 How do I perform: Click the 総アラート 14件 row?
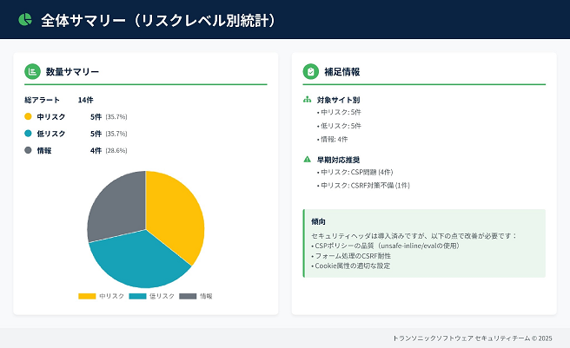pyautogui.click(x=59, y=100)
